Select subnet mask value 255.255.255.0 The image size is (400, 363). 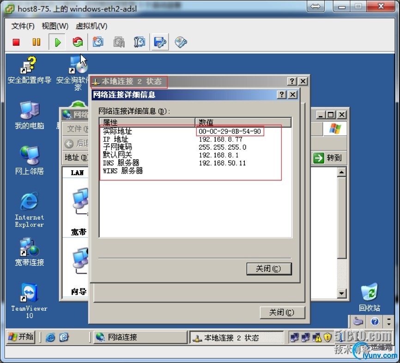pyautogui.click(x=223, y=148)
